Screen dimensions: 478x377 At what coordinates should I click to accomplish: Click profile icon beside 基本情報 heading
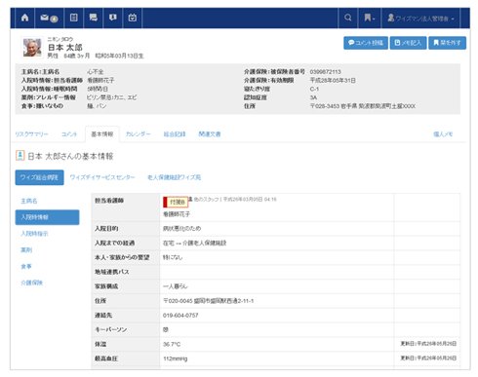pos(20,156)
